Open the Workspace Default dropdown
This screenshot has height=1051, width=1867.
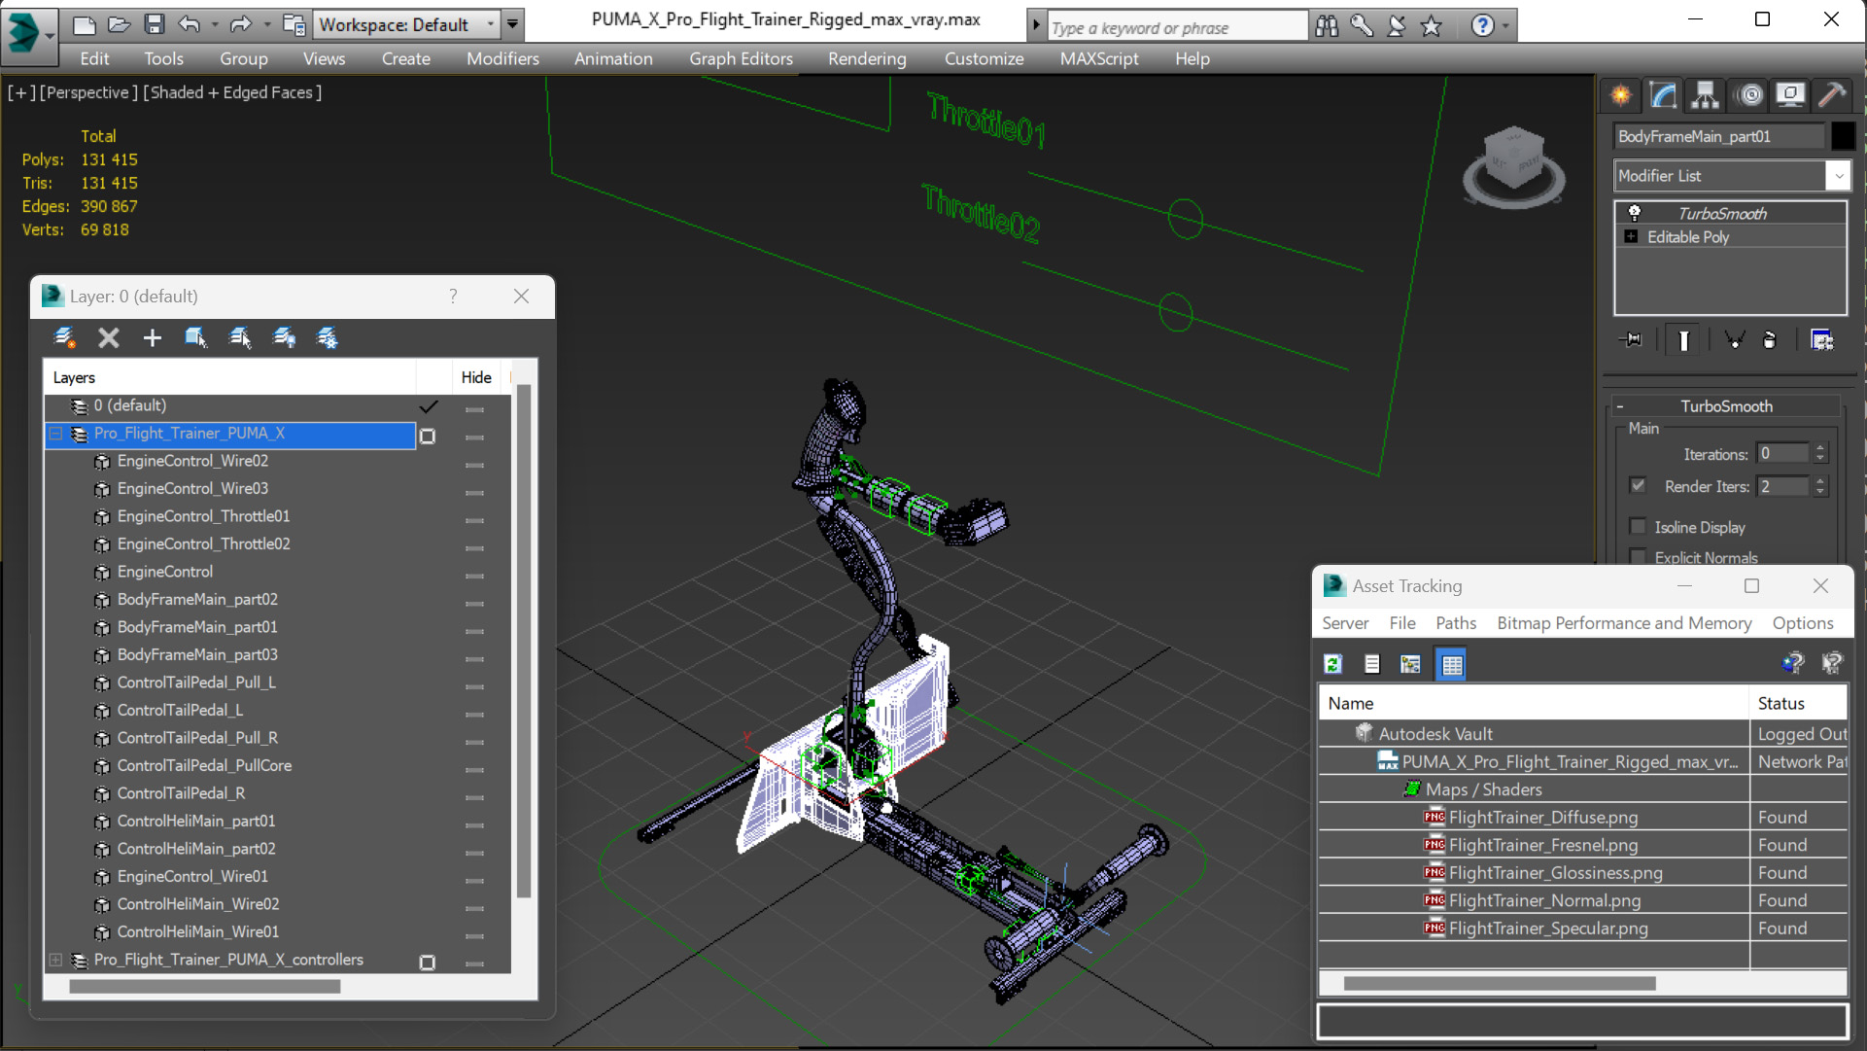point(490,24)
